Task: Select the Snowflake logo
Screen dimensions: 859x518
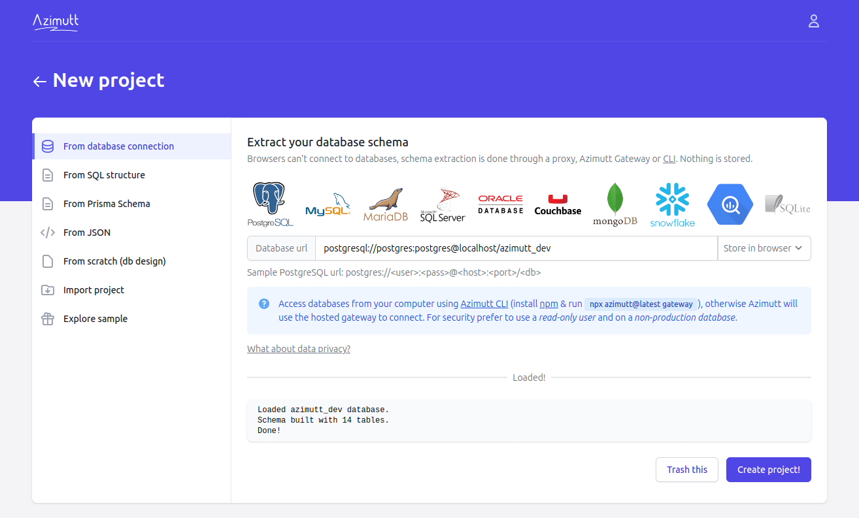Action: (x=672, y=204)
